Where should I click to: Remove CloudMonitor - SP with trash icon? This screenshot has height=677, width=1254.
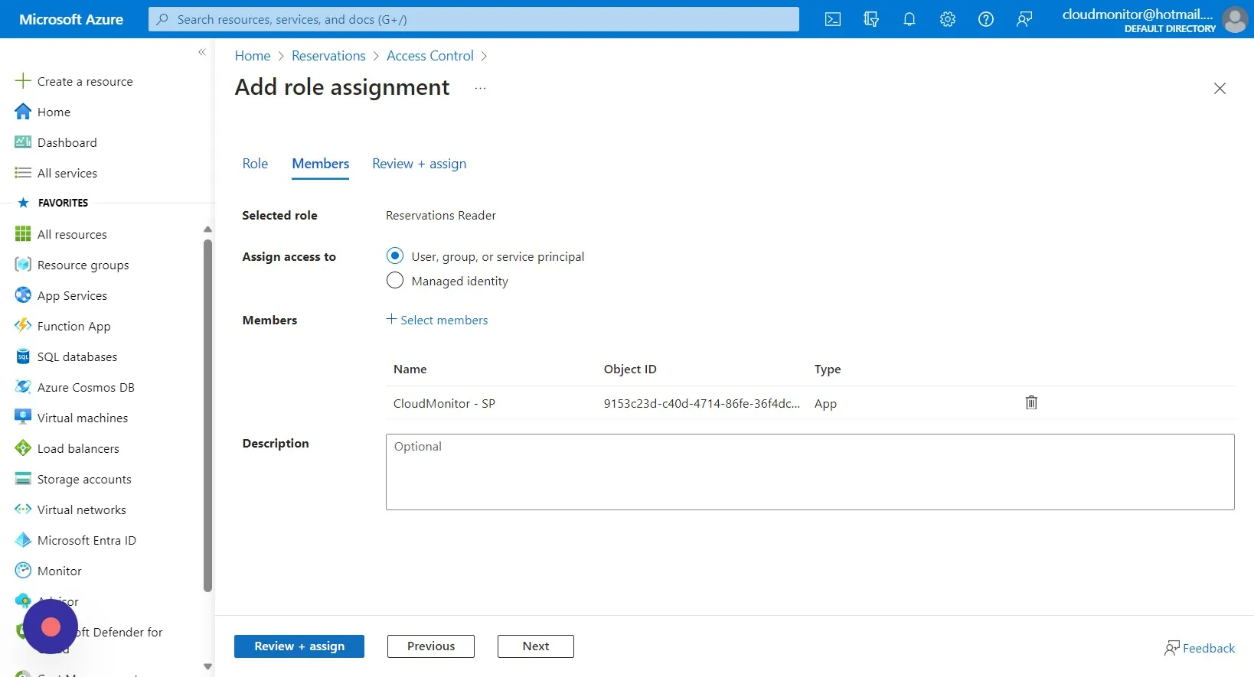pyautogui.click(x=1031, y=402)
